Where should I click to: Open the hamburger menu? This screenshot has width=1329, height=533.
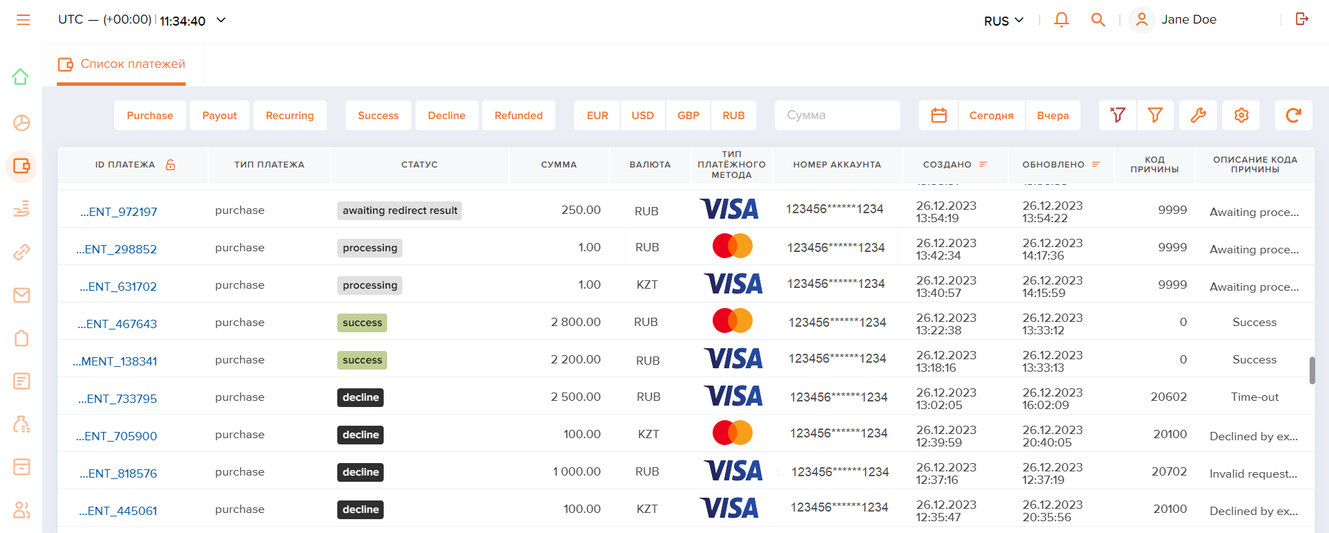point(24,19)
